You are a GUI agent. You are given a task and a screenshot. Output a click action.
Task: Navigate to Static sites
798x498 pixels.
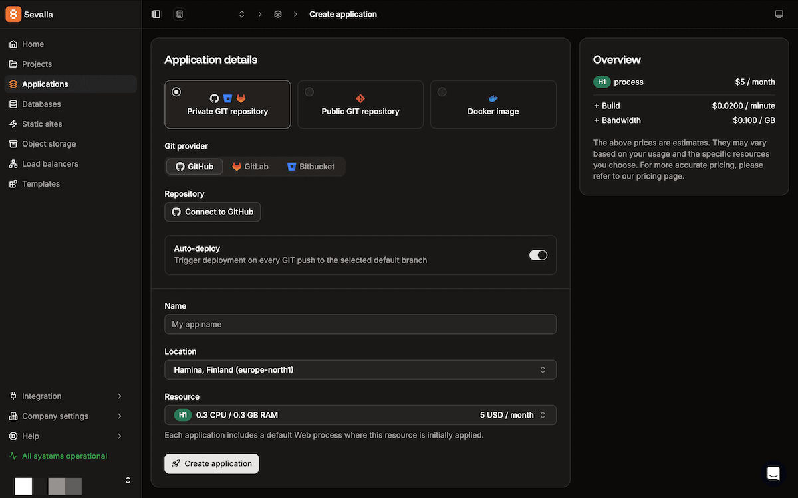[70, 124]
